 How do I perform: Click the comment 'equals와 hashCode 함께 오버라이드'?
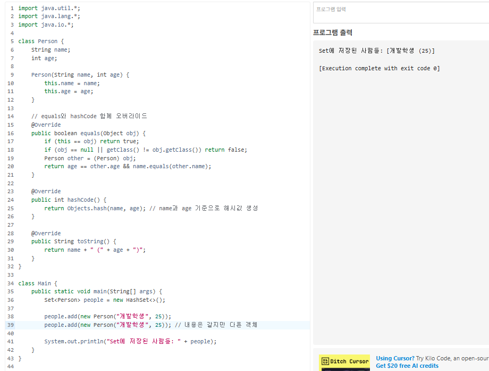89,116
